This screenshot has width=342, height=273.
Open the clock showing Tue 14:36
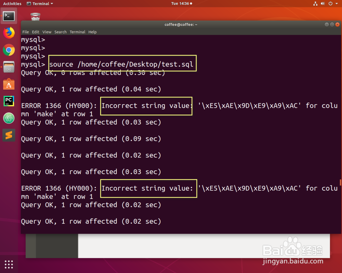coord(182,3)
